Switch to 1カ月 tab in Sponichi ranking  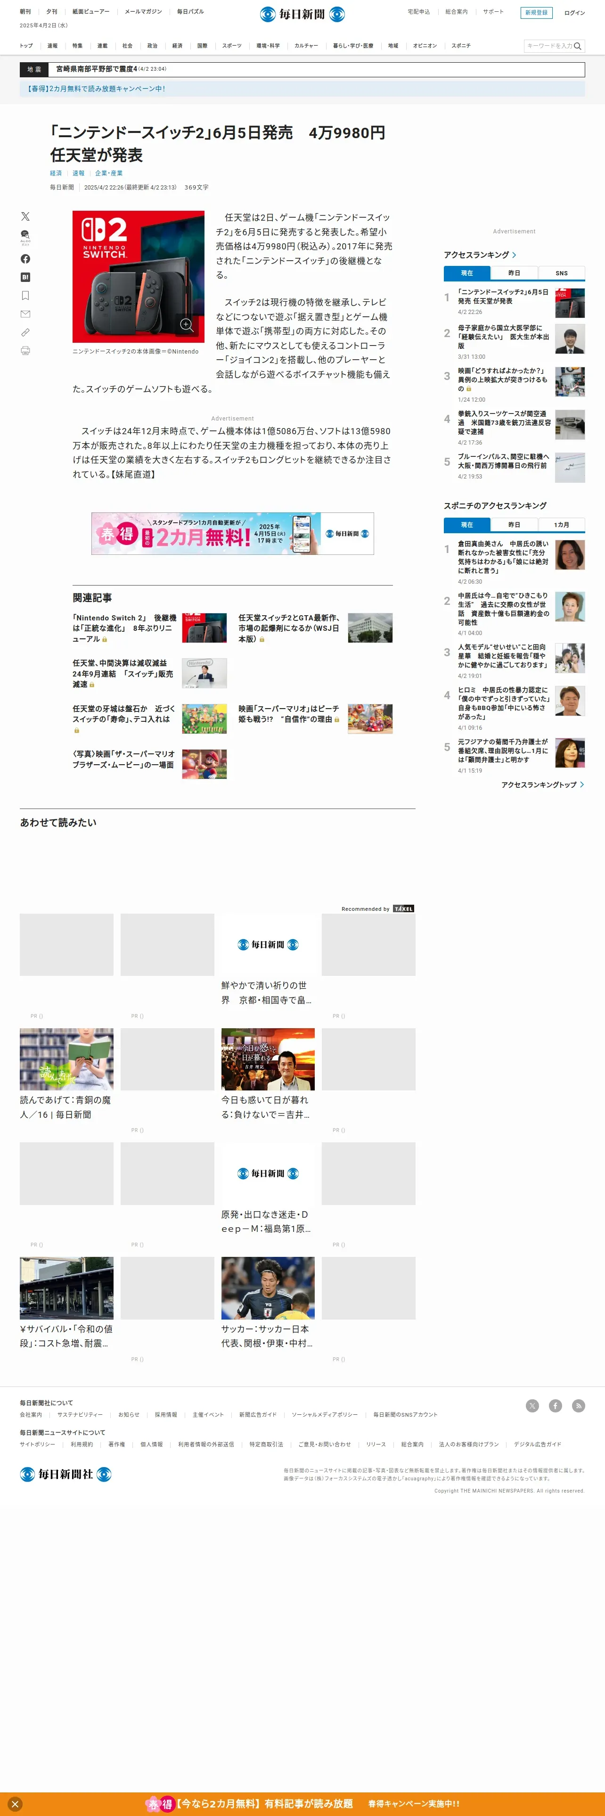(x=561, y=525)
